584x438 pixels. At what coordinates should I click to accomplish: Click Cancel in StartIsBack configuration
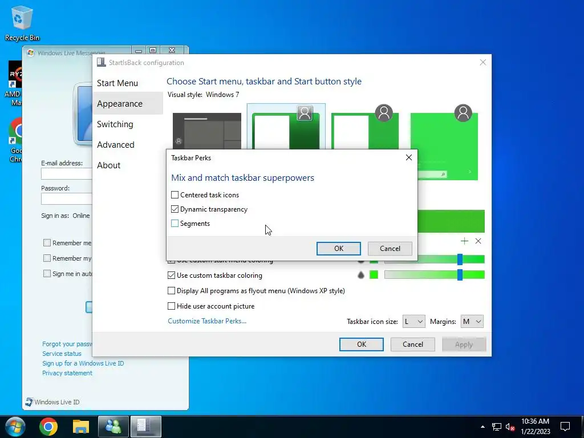(x=413, y=344)
